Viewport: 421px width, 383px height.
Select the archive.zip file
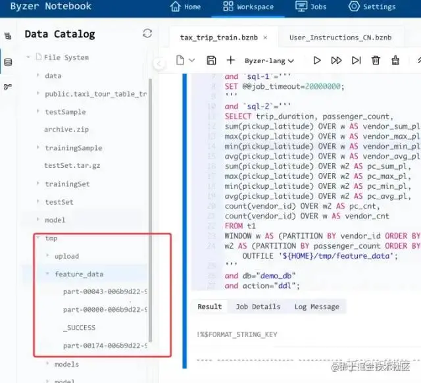(x=66, y=130)
